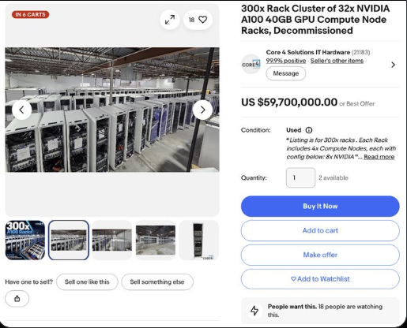Click the 2 available text

click(x=334, y=178)
